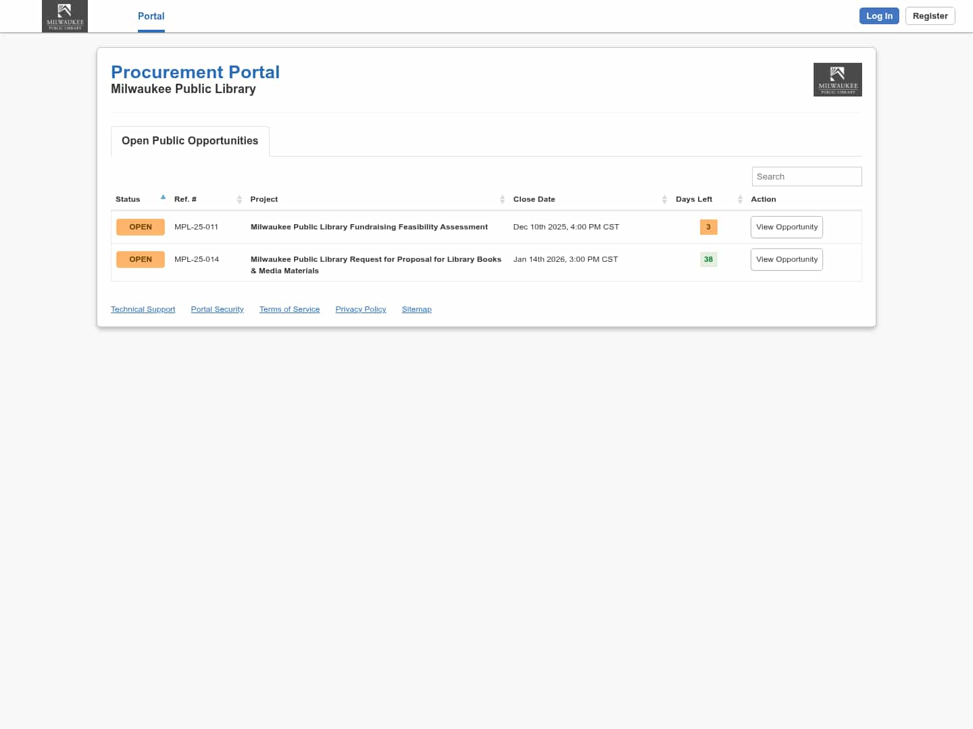Click the OPEN status badge for MPL-25-011
973x729 pixels.
coord(141,227)
